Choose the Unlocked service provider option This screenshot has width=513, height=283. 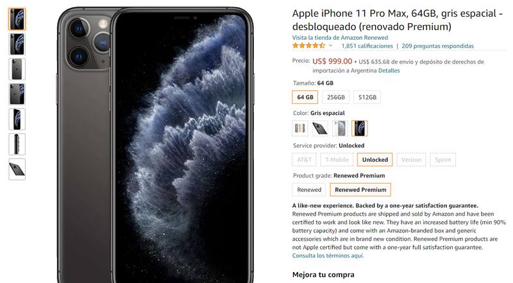pyautogui.click(x=375, y=160)
